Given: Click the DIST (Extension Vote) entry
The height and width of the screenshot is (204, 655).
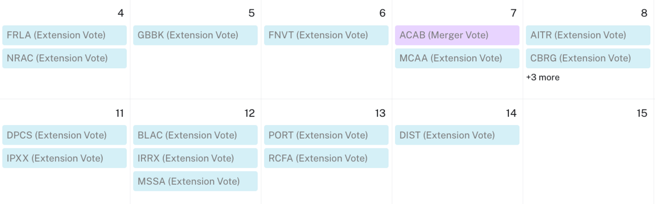Looking at the screenshot, I should coord(457,135).
